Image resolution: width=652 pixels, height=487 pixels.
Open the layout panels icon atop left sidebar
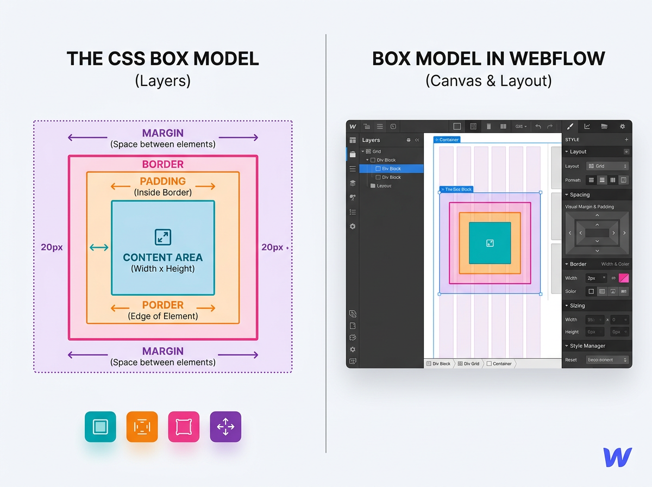[353, 140]
